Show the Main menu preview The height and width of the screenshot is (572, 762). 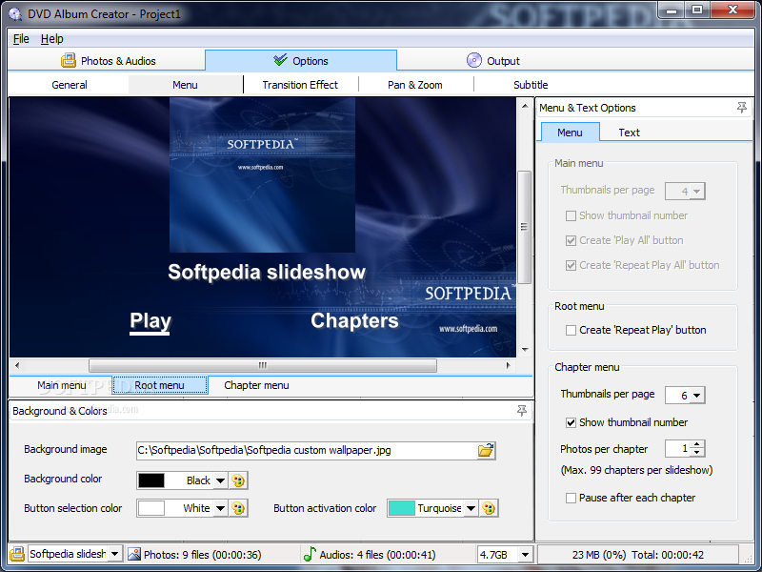pos(62,385)
